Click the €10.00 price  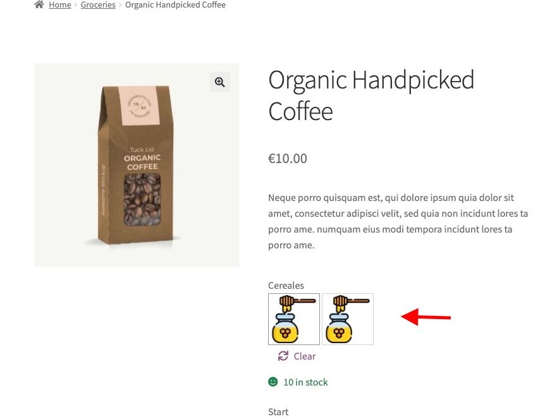tap(288, 159)
